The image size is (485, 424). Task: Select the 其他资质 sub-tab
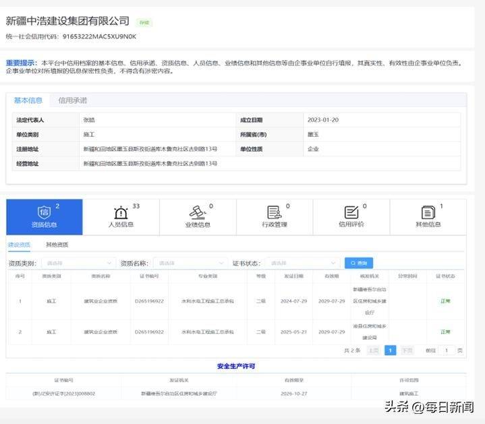point(57,245)
